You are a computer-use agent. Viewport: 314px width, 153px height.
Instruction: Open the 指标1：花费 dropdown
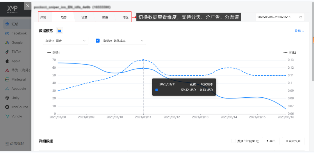[x=65, y=41]
